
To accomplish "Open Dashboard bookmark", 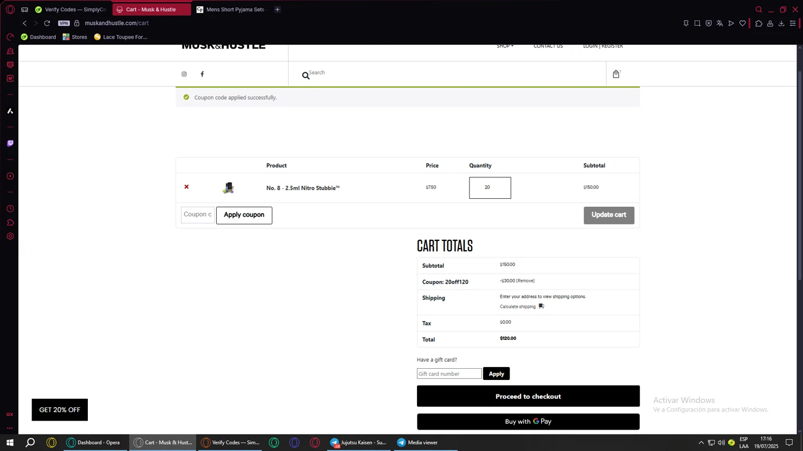I will click(x=38, y=37).
